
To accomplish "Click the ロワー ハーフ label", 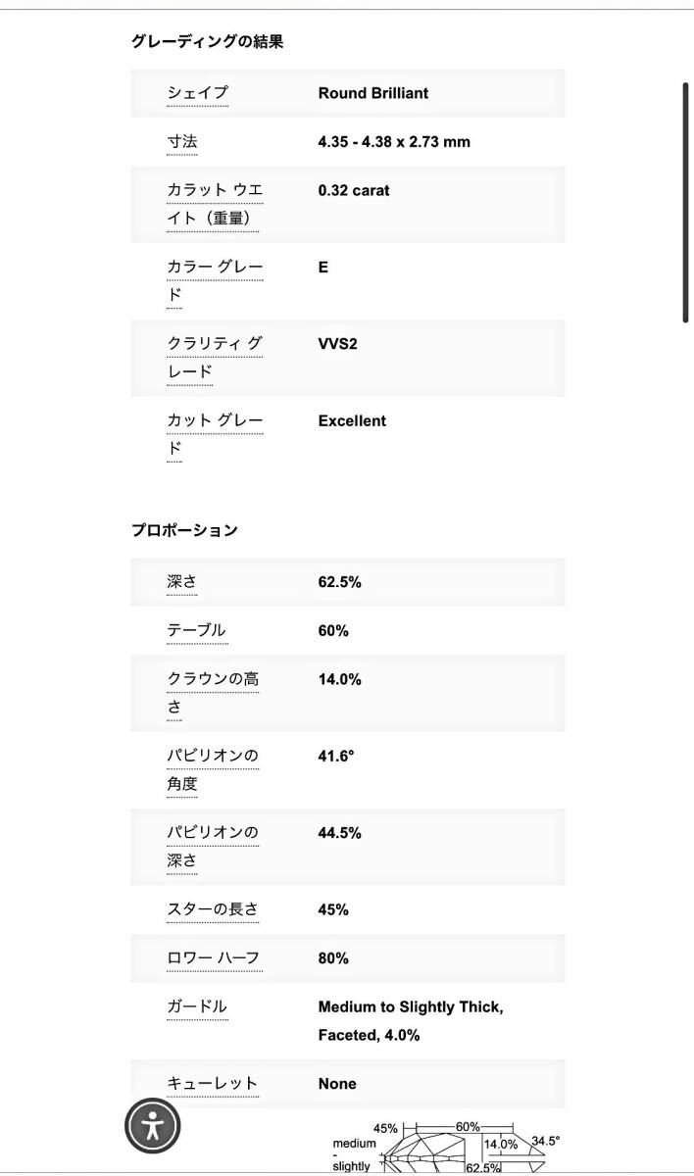I will tap(213, 958).
